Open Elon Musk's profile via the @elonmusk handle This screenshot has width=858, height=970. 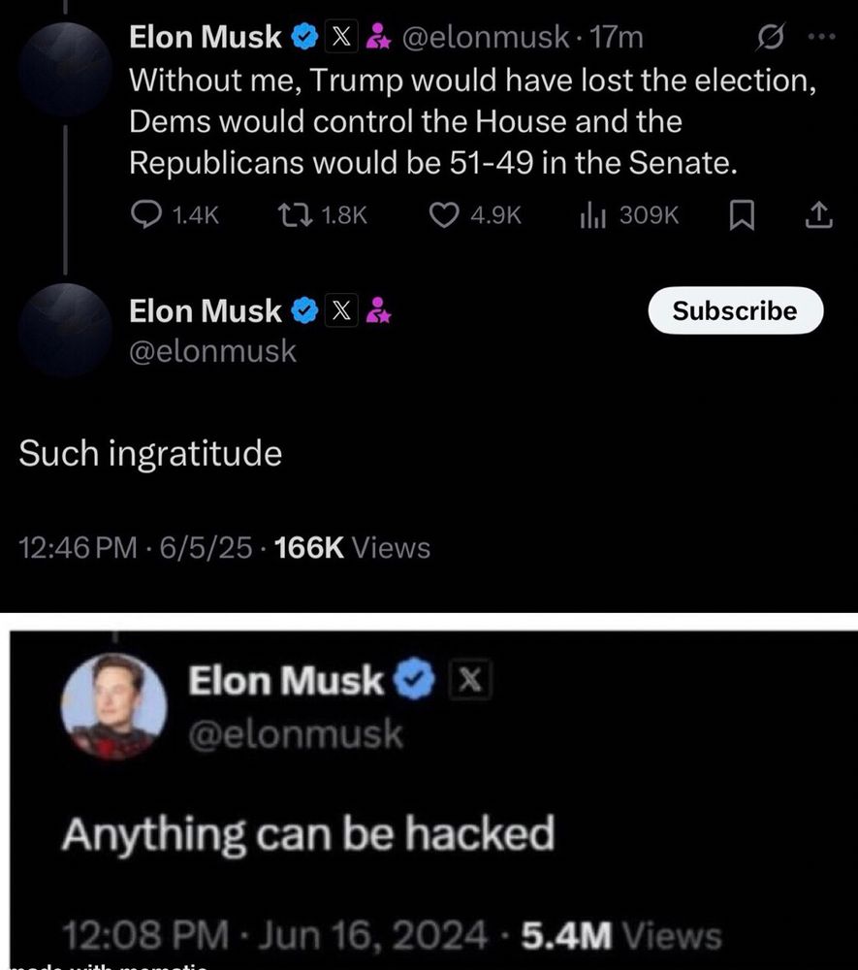click(x=212, y=351)
